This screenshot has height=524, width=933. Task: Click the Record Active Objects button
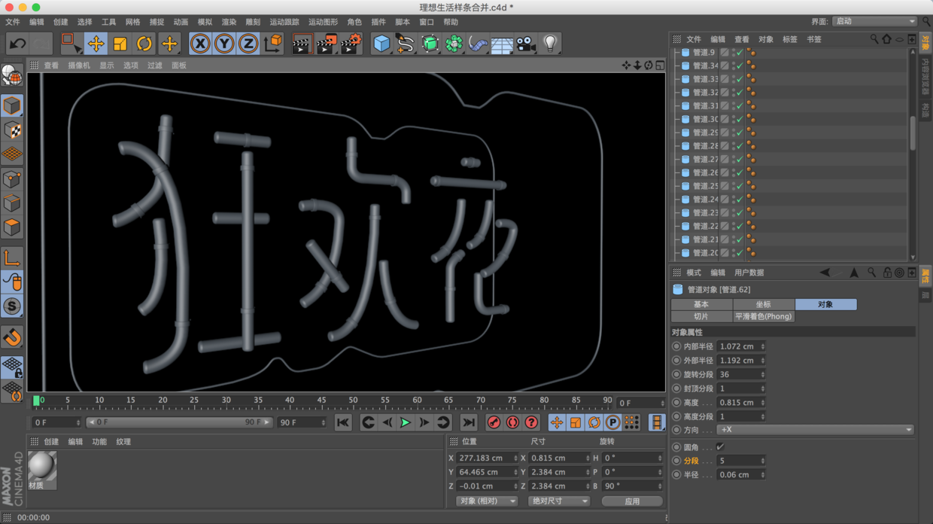point(494,423)
